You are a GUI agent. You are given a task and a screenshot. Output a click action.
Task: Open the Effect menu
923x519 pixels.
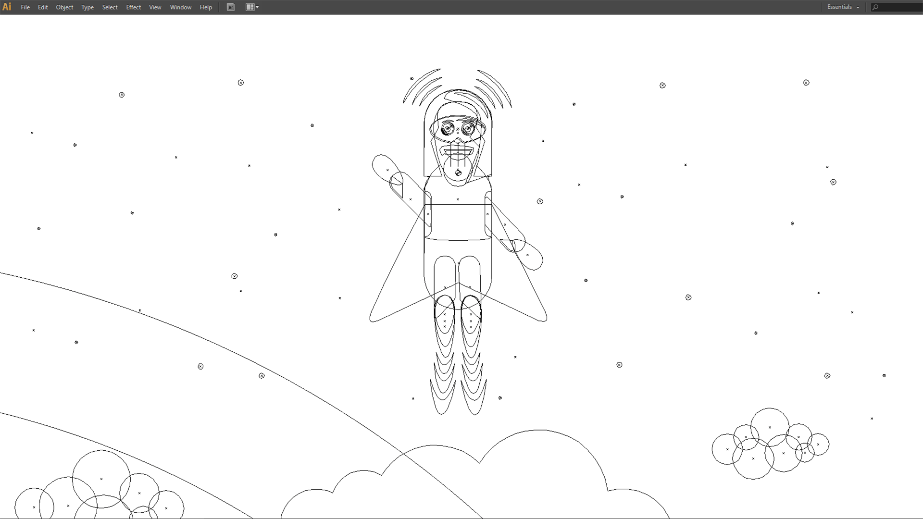(134, 7)
